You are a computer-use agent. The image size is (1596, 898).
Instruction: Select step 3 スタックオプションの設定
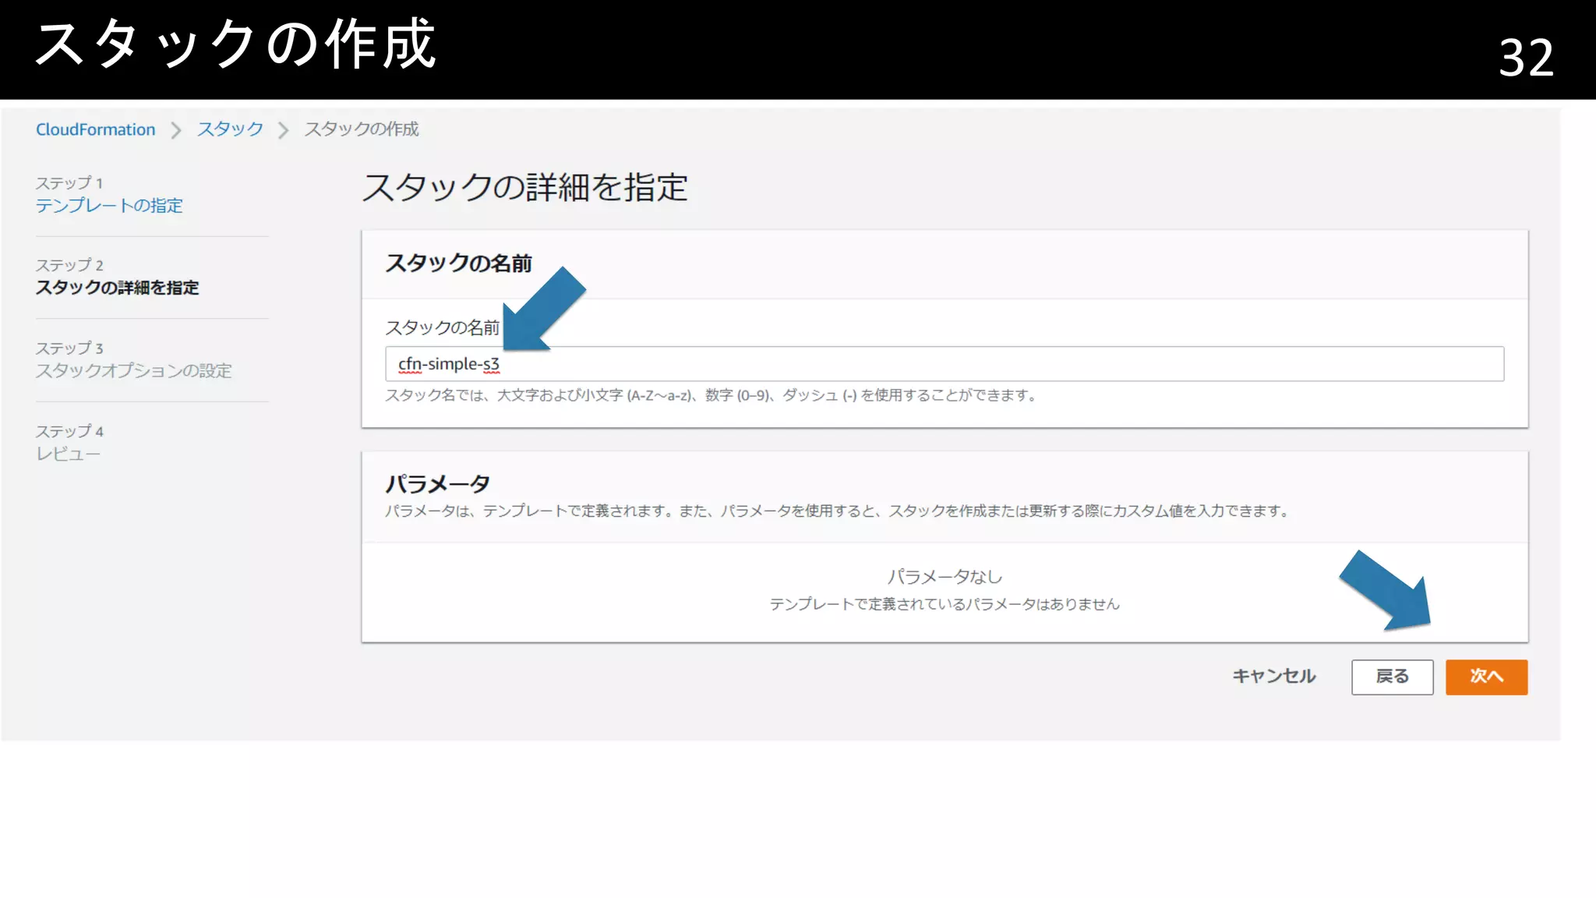[x=134, y=371]
